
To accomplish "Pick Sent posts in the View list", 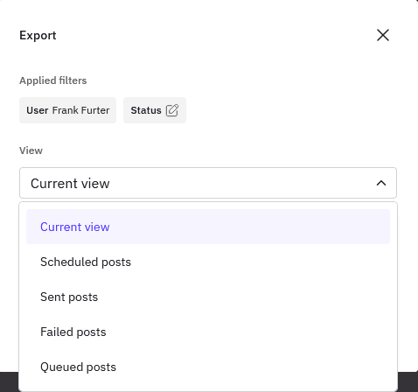I will [x=208, y=297].
